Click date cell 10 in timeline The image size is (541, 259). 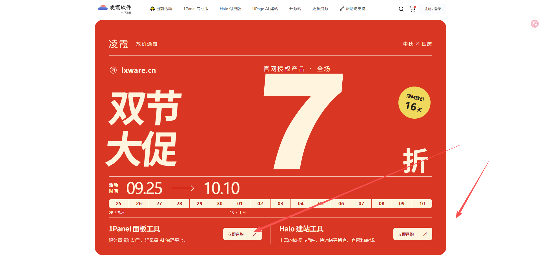(422, 203)
